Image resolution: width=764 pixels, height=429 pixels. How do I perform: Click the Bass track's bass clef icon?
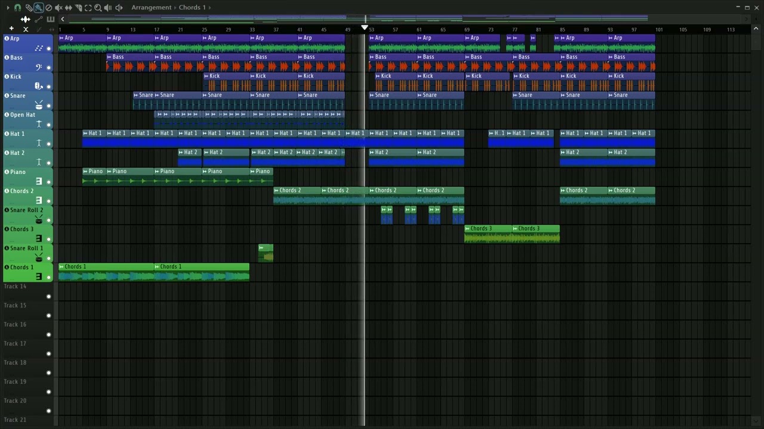[x=39, y=67]
